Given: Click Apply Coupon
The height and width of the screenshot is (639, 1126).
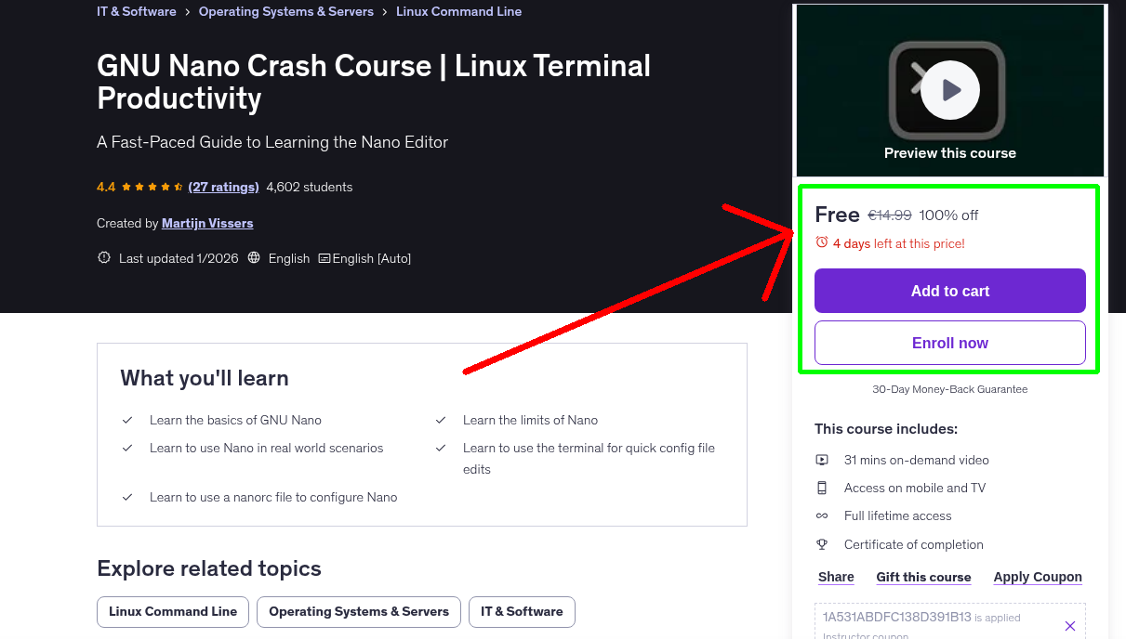Looking at the screenshot, I should click(x=1038, y=577).
